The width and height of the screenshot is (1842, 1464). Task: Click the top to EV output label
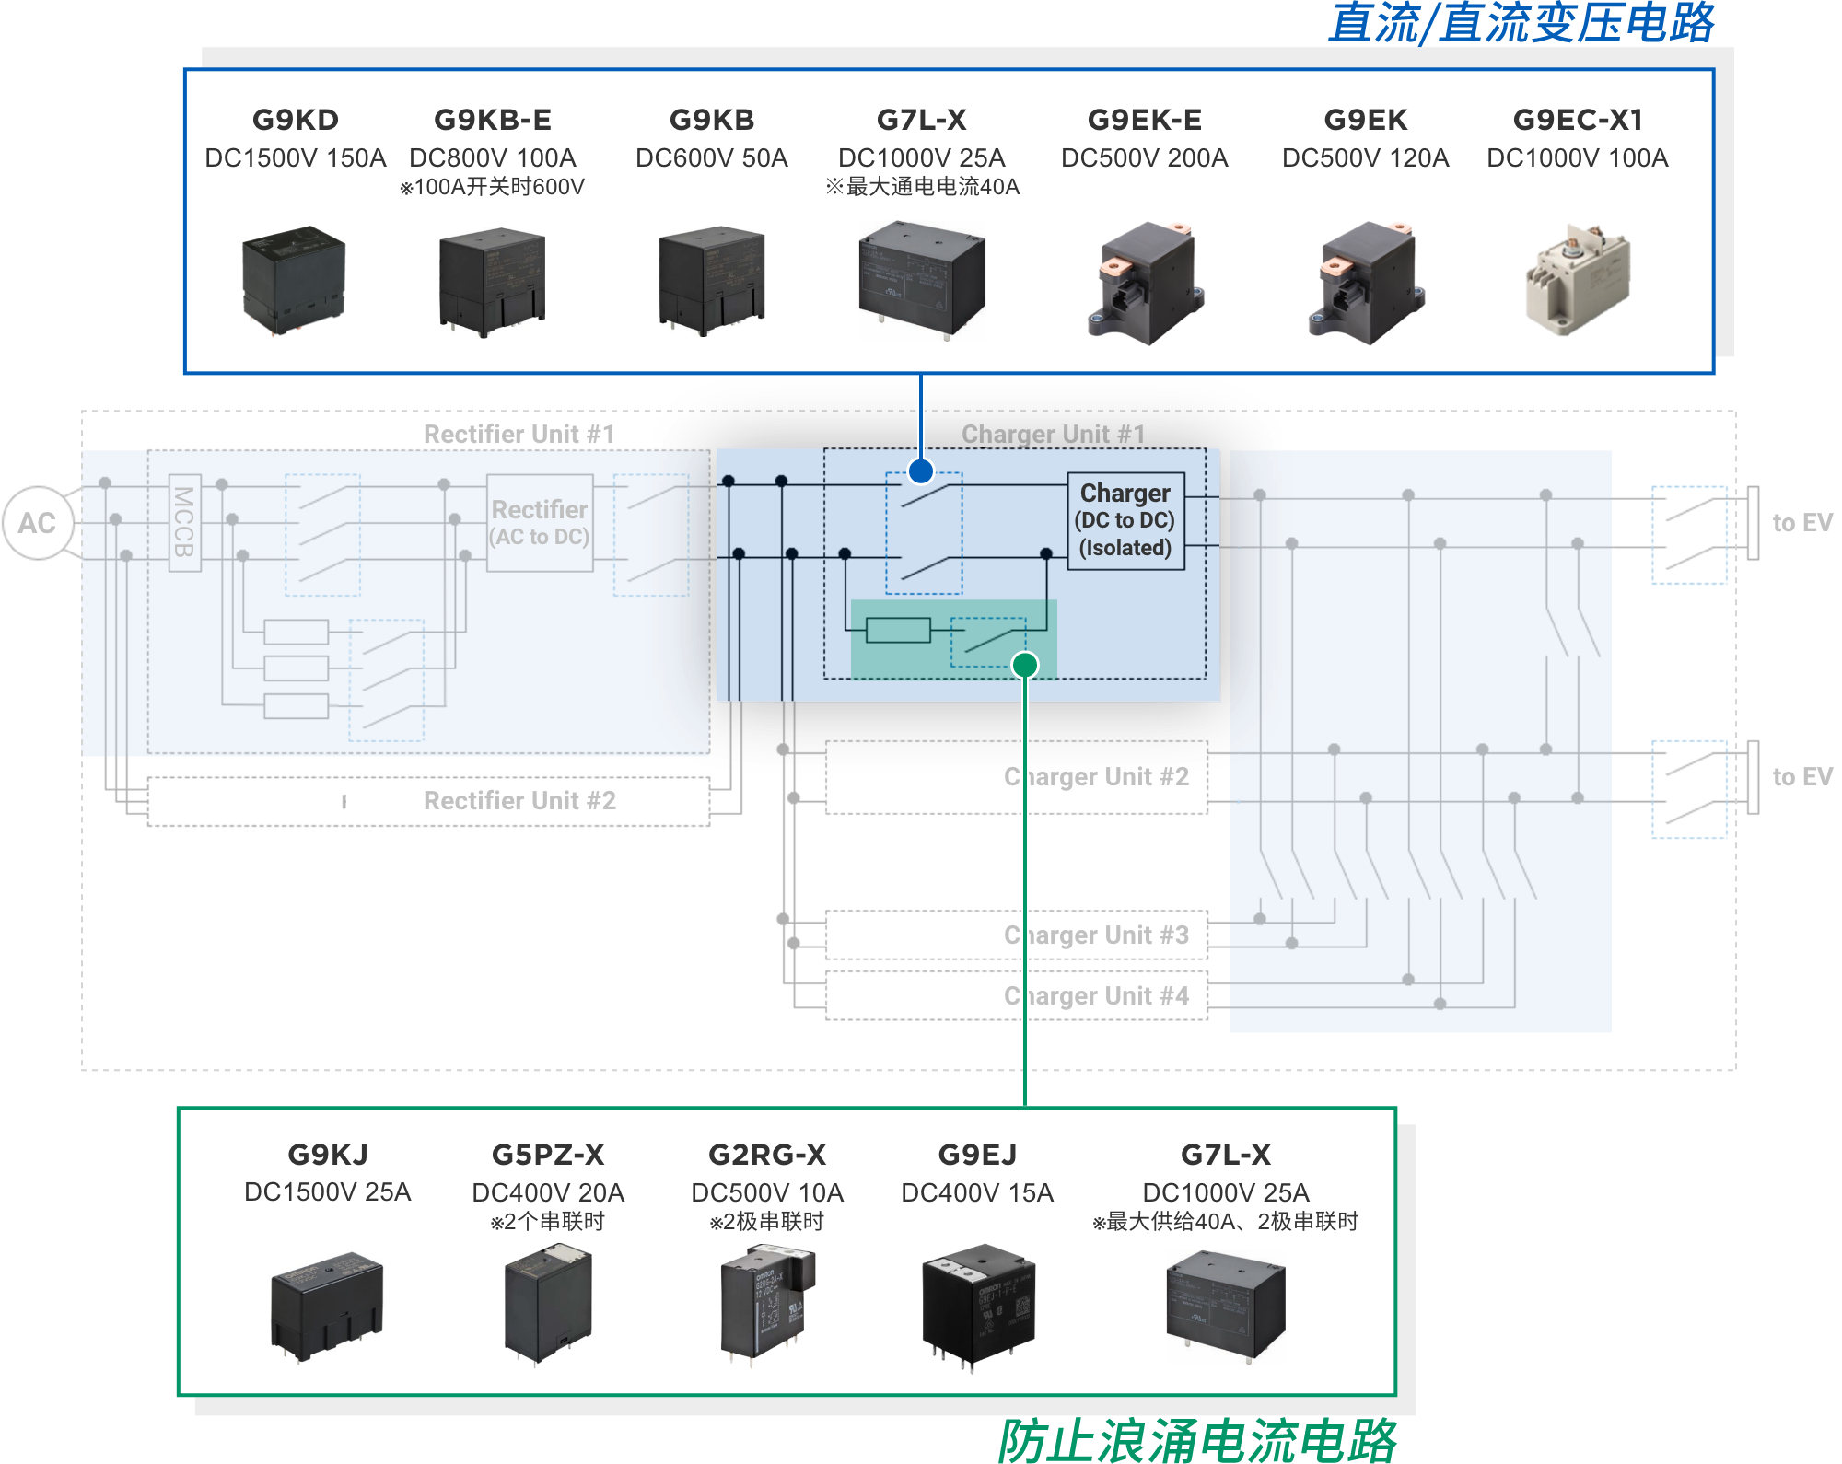click(x=1801, y=523)
